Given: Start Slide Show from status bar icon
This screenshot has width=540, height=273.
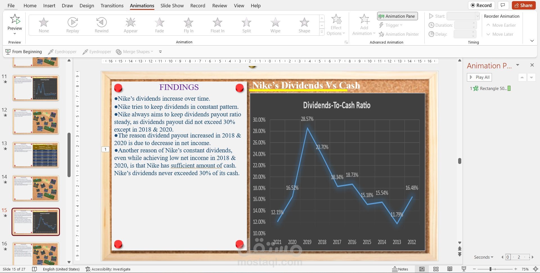Looking at the screenshot, I should pyautogui.click(x=464, y=269).
